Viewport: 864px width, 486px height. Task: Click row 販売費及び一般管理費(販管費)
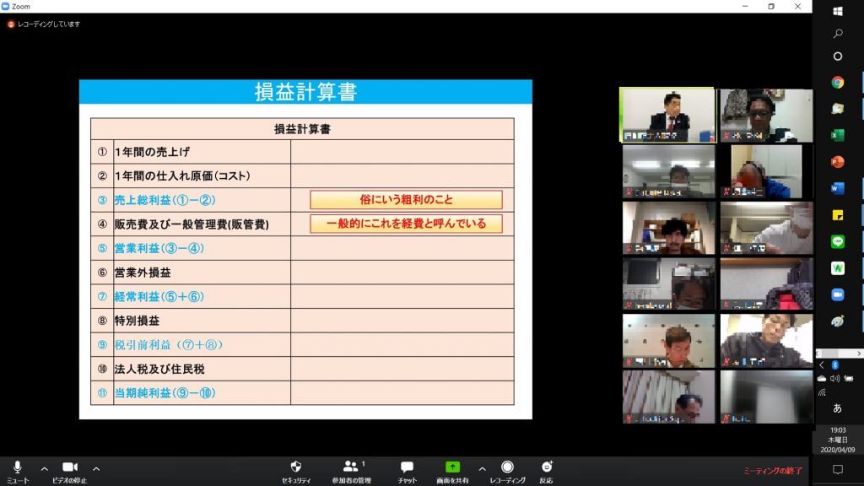(x=192, y=224)
